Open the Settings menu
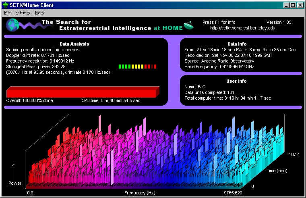The height and width of the screenshot is (198, 306). (23, 13)
